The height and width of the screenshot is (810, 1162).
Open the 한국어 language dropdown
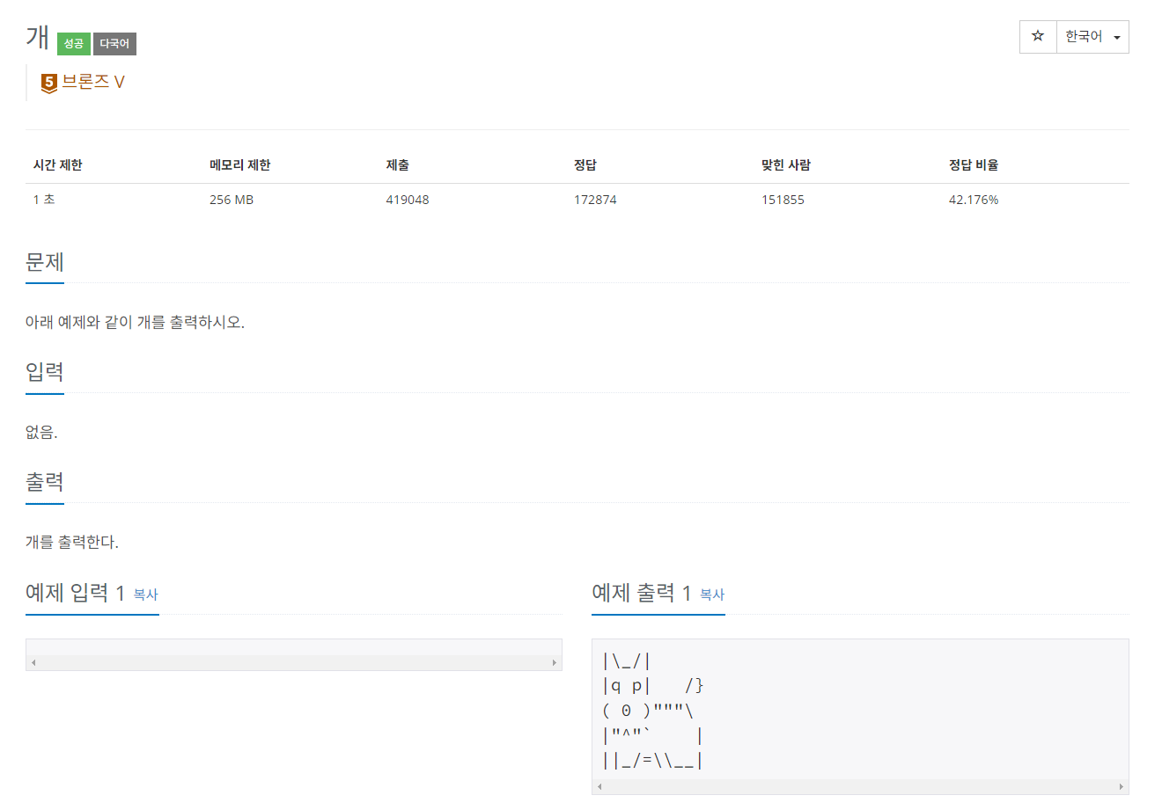coord(1087,36)
